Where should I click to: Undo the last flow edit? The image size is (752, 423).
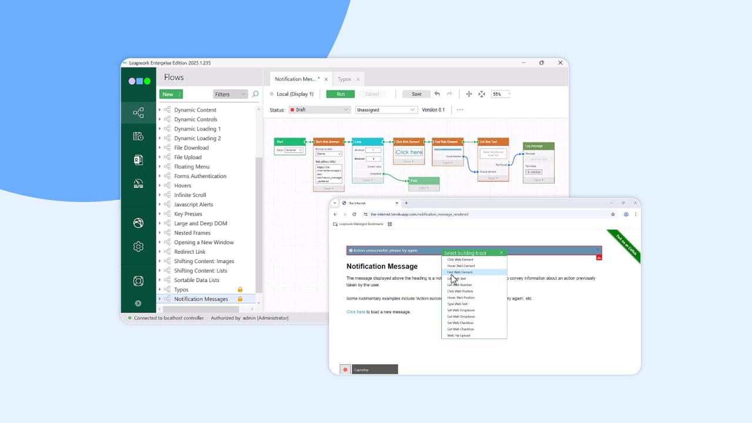[x=437, y=94]
